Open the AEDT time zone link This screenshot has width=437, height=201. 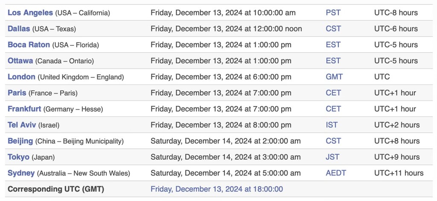tap(336, 173)
